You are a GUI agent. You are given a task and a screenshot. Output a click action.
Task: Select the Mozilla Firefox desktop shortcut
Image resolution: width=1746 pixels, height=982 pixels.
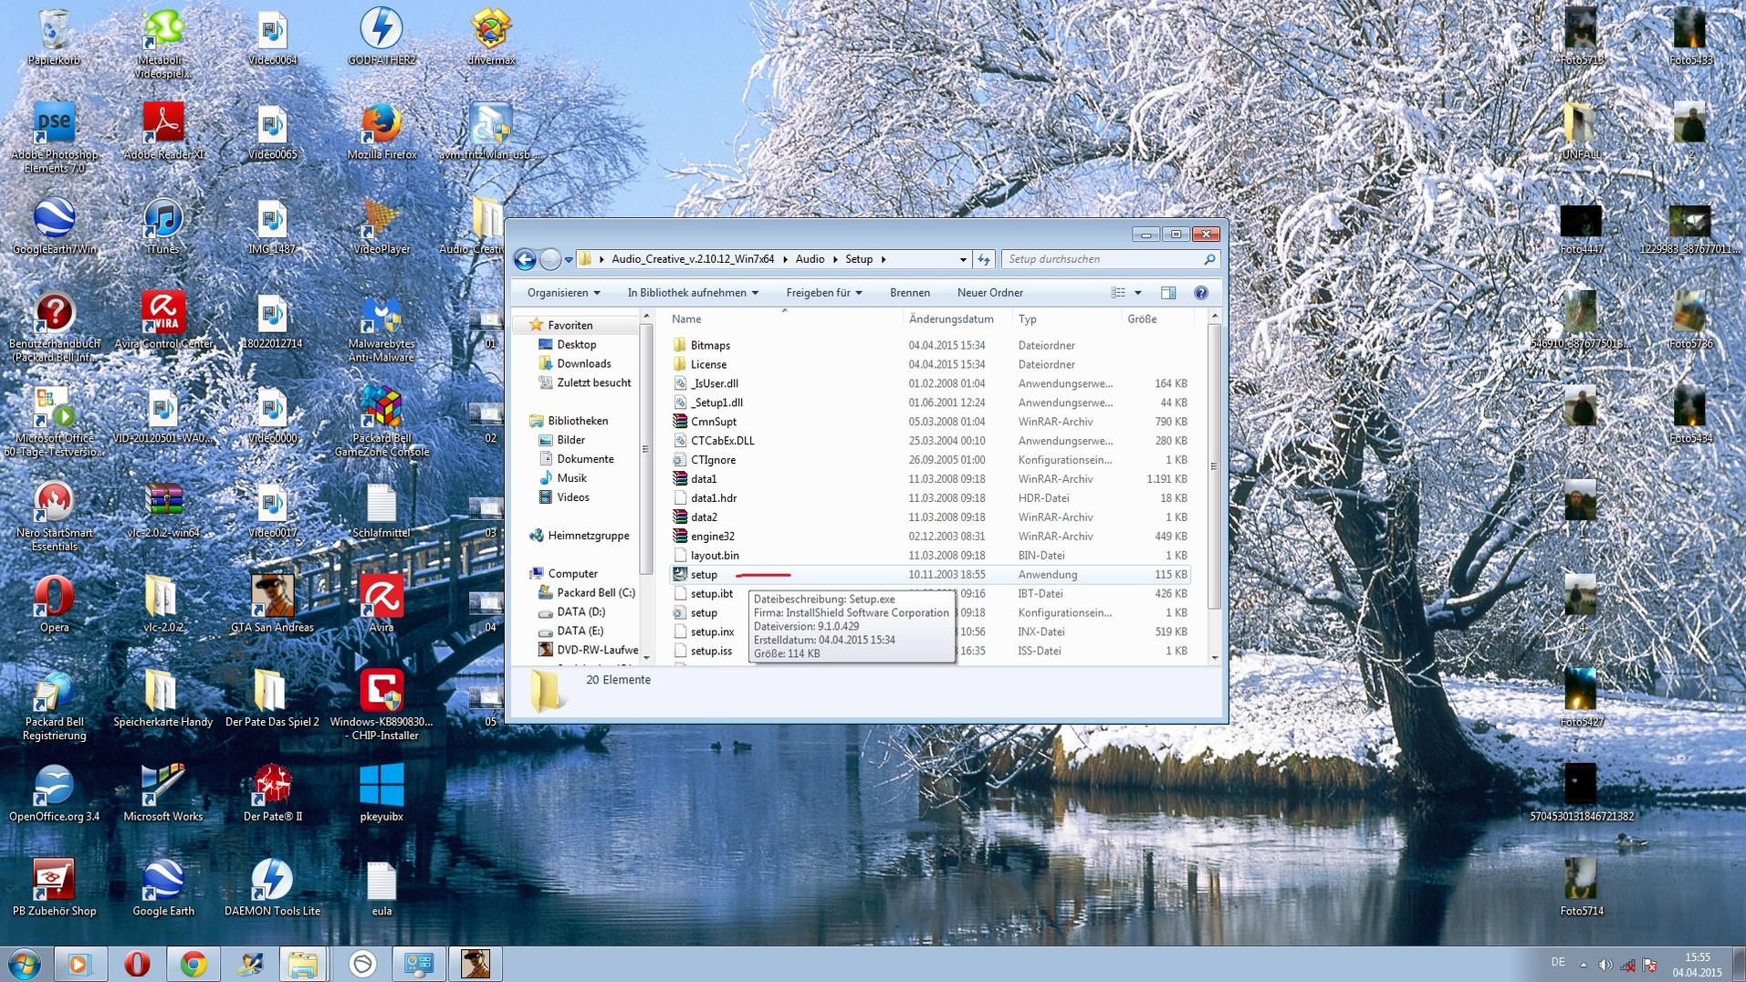click(x=382, y=131)
